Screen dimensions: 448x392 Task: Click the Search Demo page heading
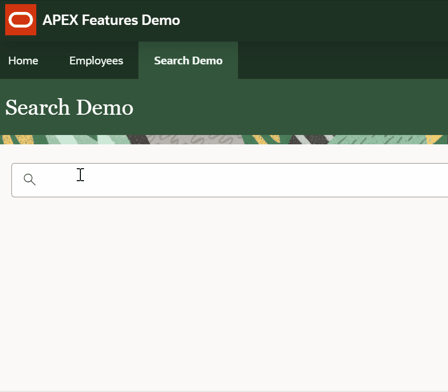tap(69, 107)
